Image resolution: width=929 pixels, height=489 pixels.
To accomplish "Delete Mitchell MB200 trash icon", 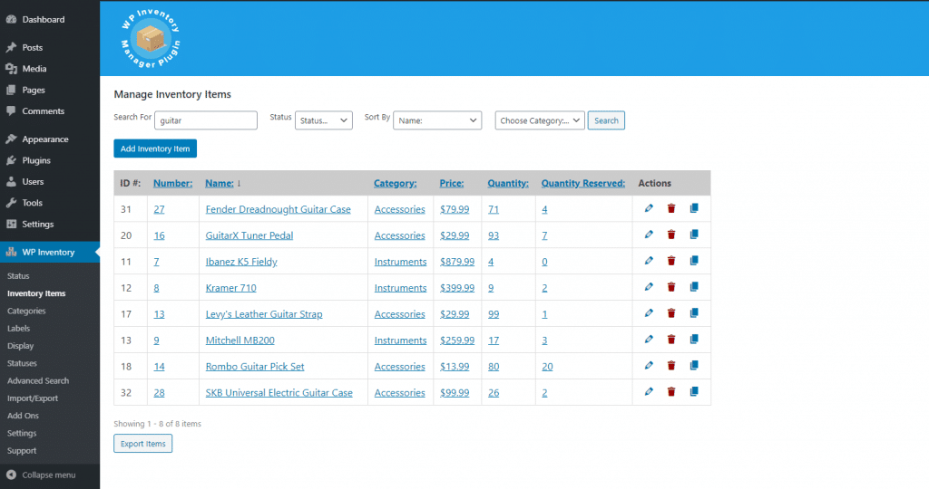I will point(671,340).
